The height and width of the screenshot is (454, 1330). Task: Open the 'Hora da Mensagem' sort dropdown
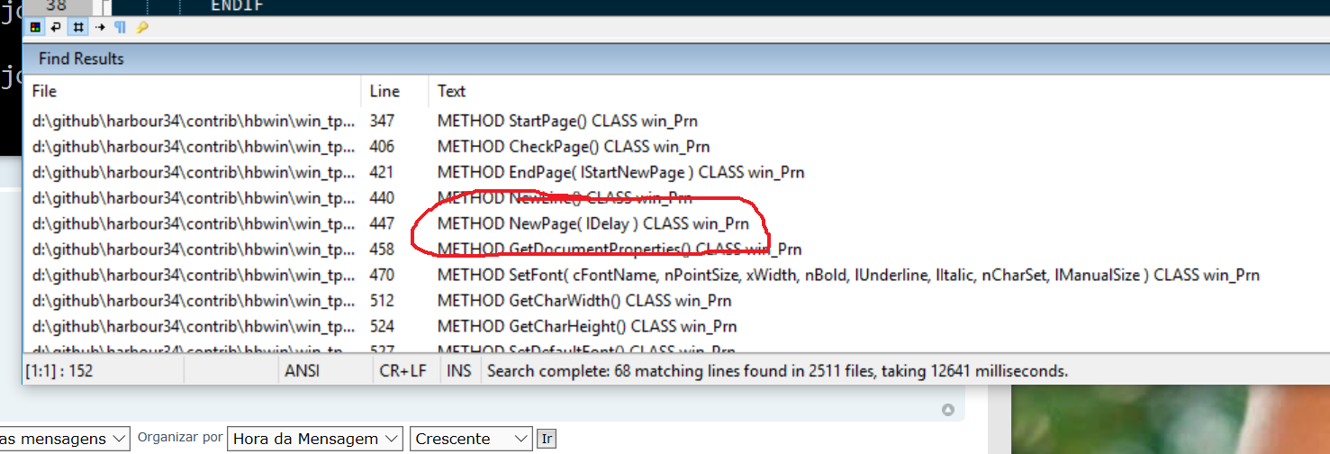[314, 439]
